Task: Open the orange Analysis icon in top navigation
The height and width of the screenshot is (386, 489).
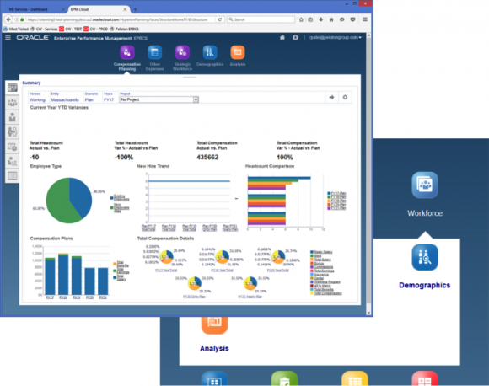Action: (x=238, y=52)
